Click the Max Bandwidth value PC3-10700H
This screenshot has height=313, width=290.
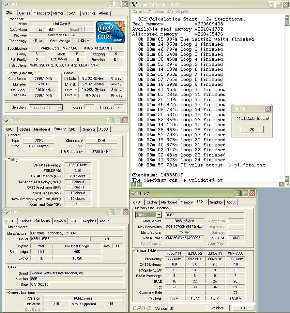[x=184, y=227]
